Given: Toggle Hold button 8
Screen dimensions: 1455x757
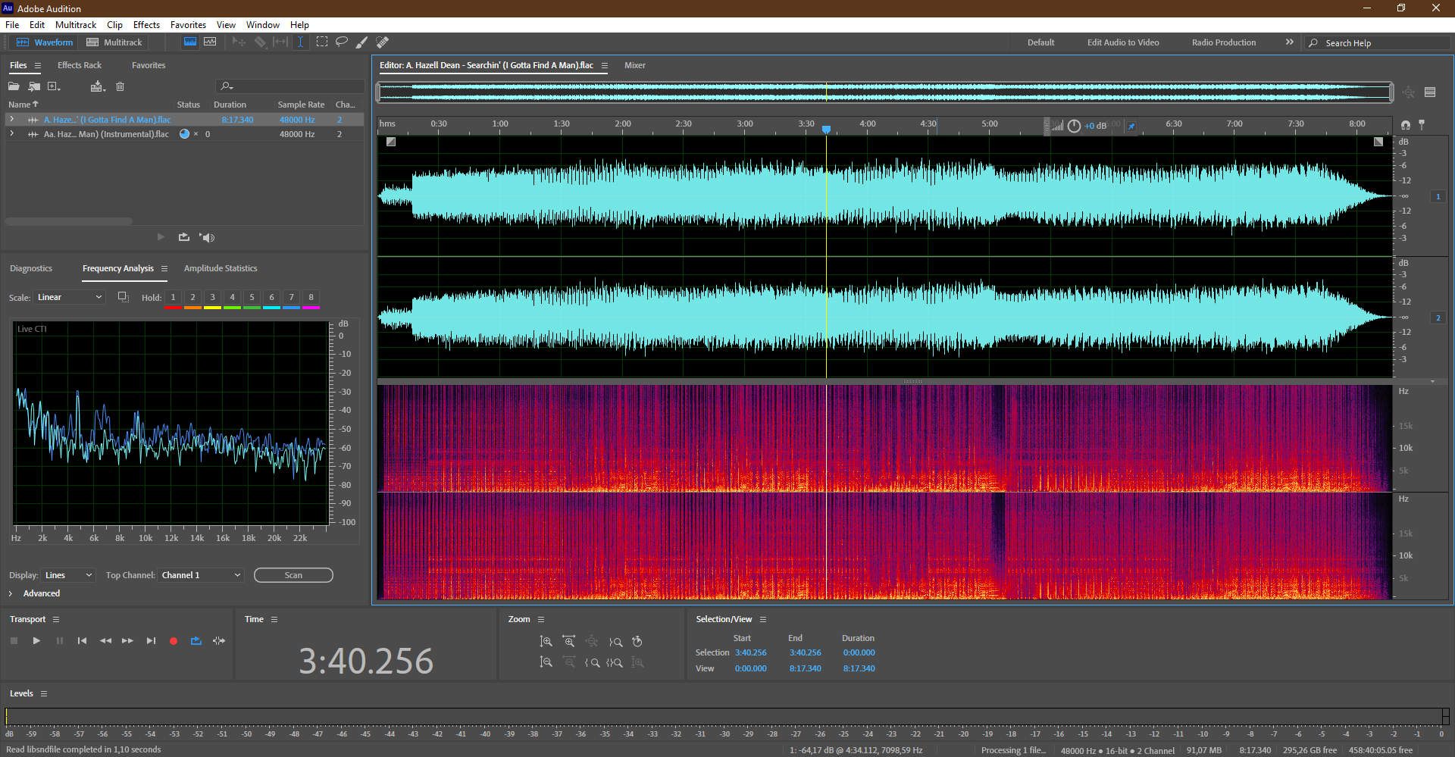Looking at the screenshot, I should (311, 297).
